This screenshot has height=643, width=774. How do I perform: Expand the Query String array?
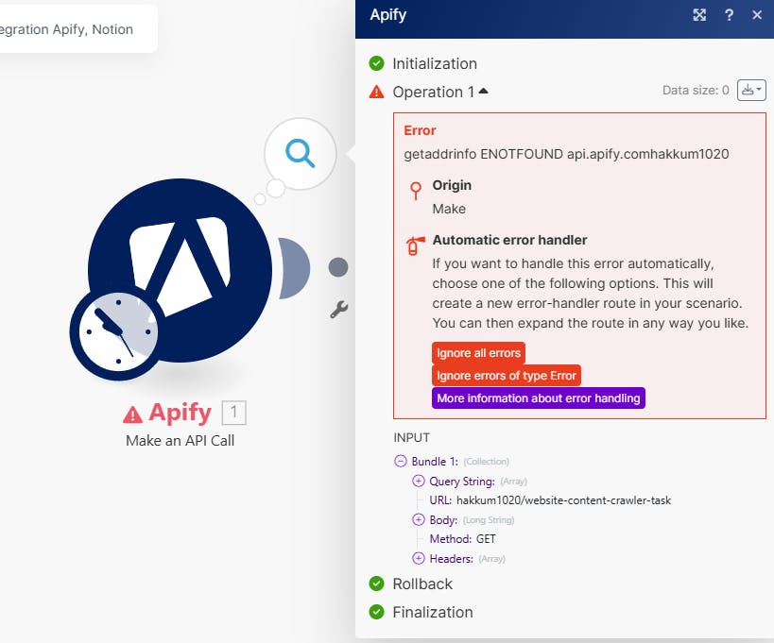coord(418,481)
